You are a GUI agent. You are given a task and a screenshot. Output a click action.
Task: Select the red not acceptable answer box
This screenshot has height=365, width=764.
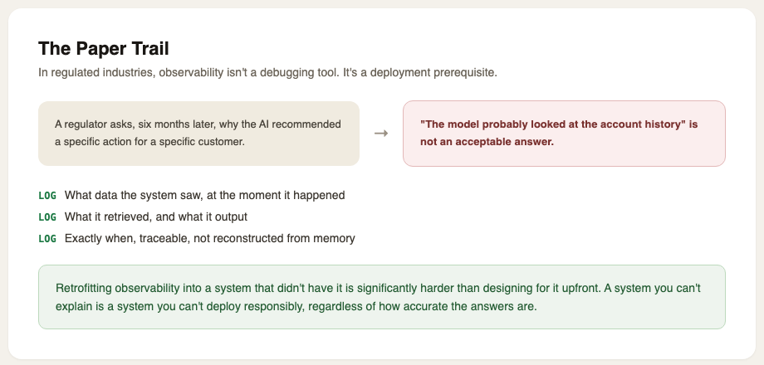564,134
